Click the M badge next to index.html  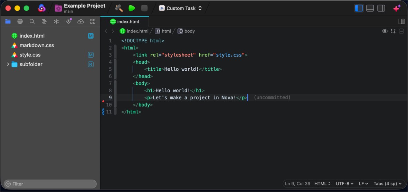click(91, 36)
